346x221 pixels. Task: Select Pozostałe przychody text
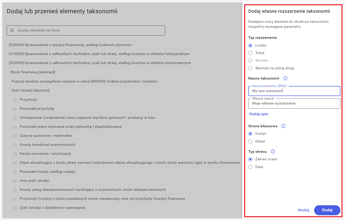coord(37,109)
